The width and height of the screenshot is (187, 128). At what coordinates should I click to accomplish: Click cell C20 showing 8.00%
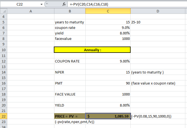tap(108, 105)
